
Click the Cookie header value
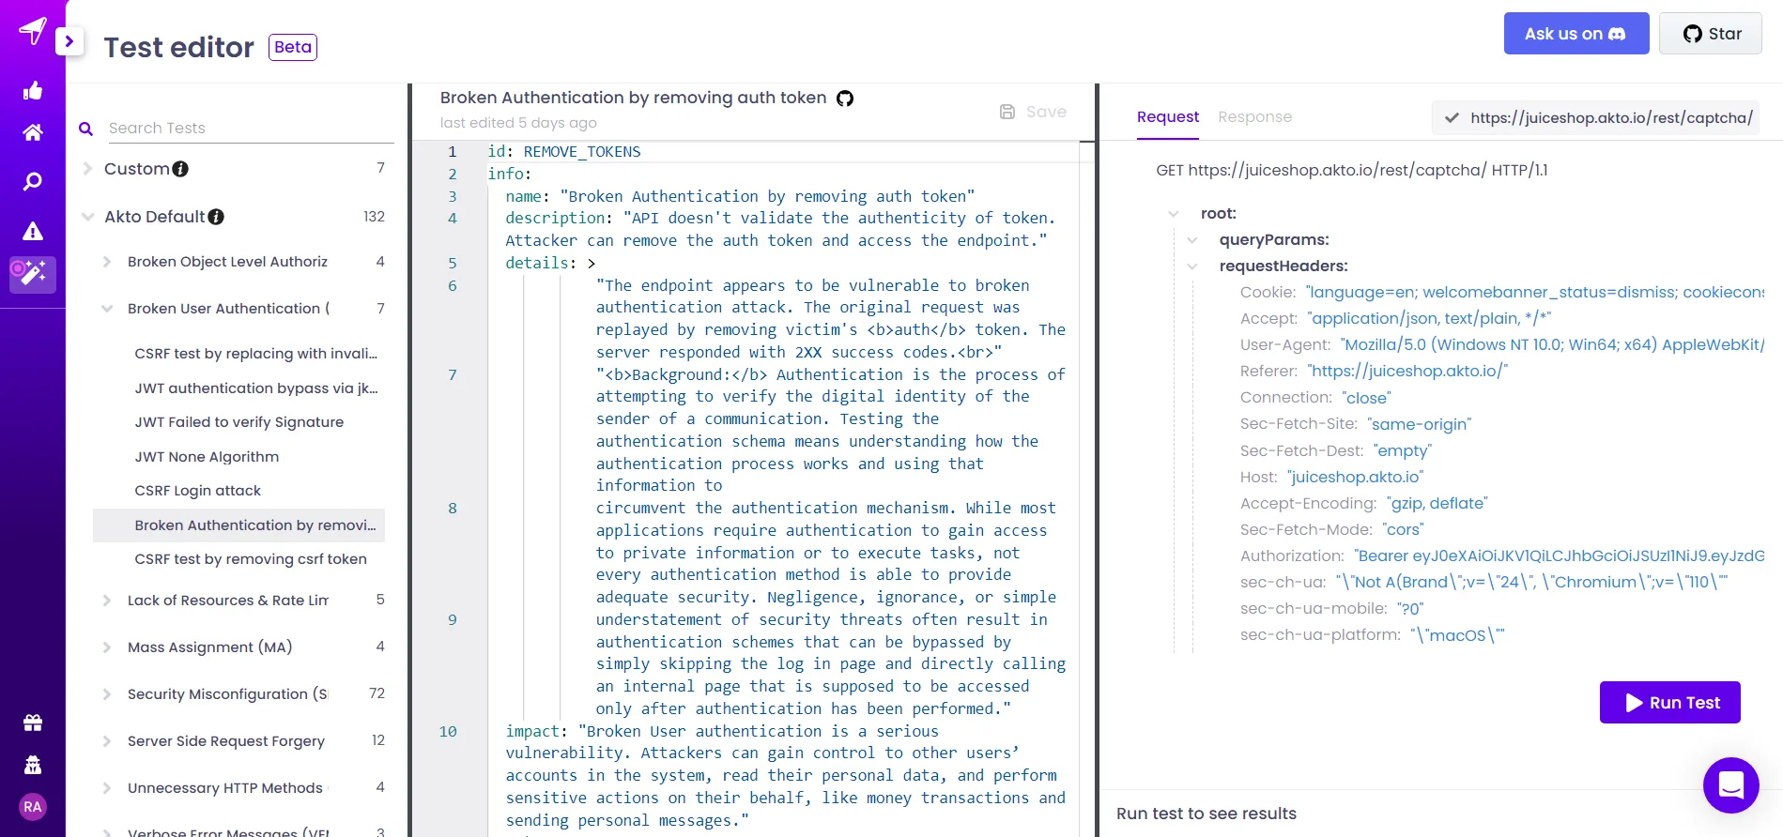coord(1535,293)
